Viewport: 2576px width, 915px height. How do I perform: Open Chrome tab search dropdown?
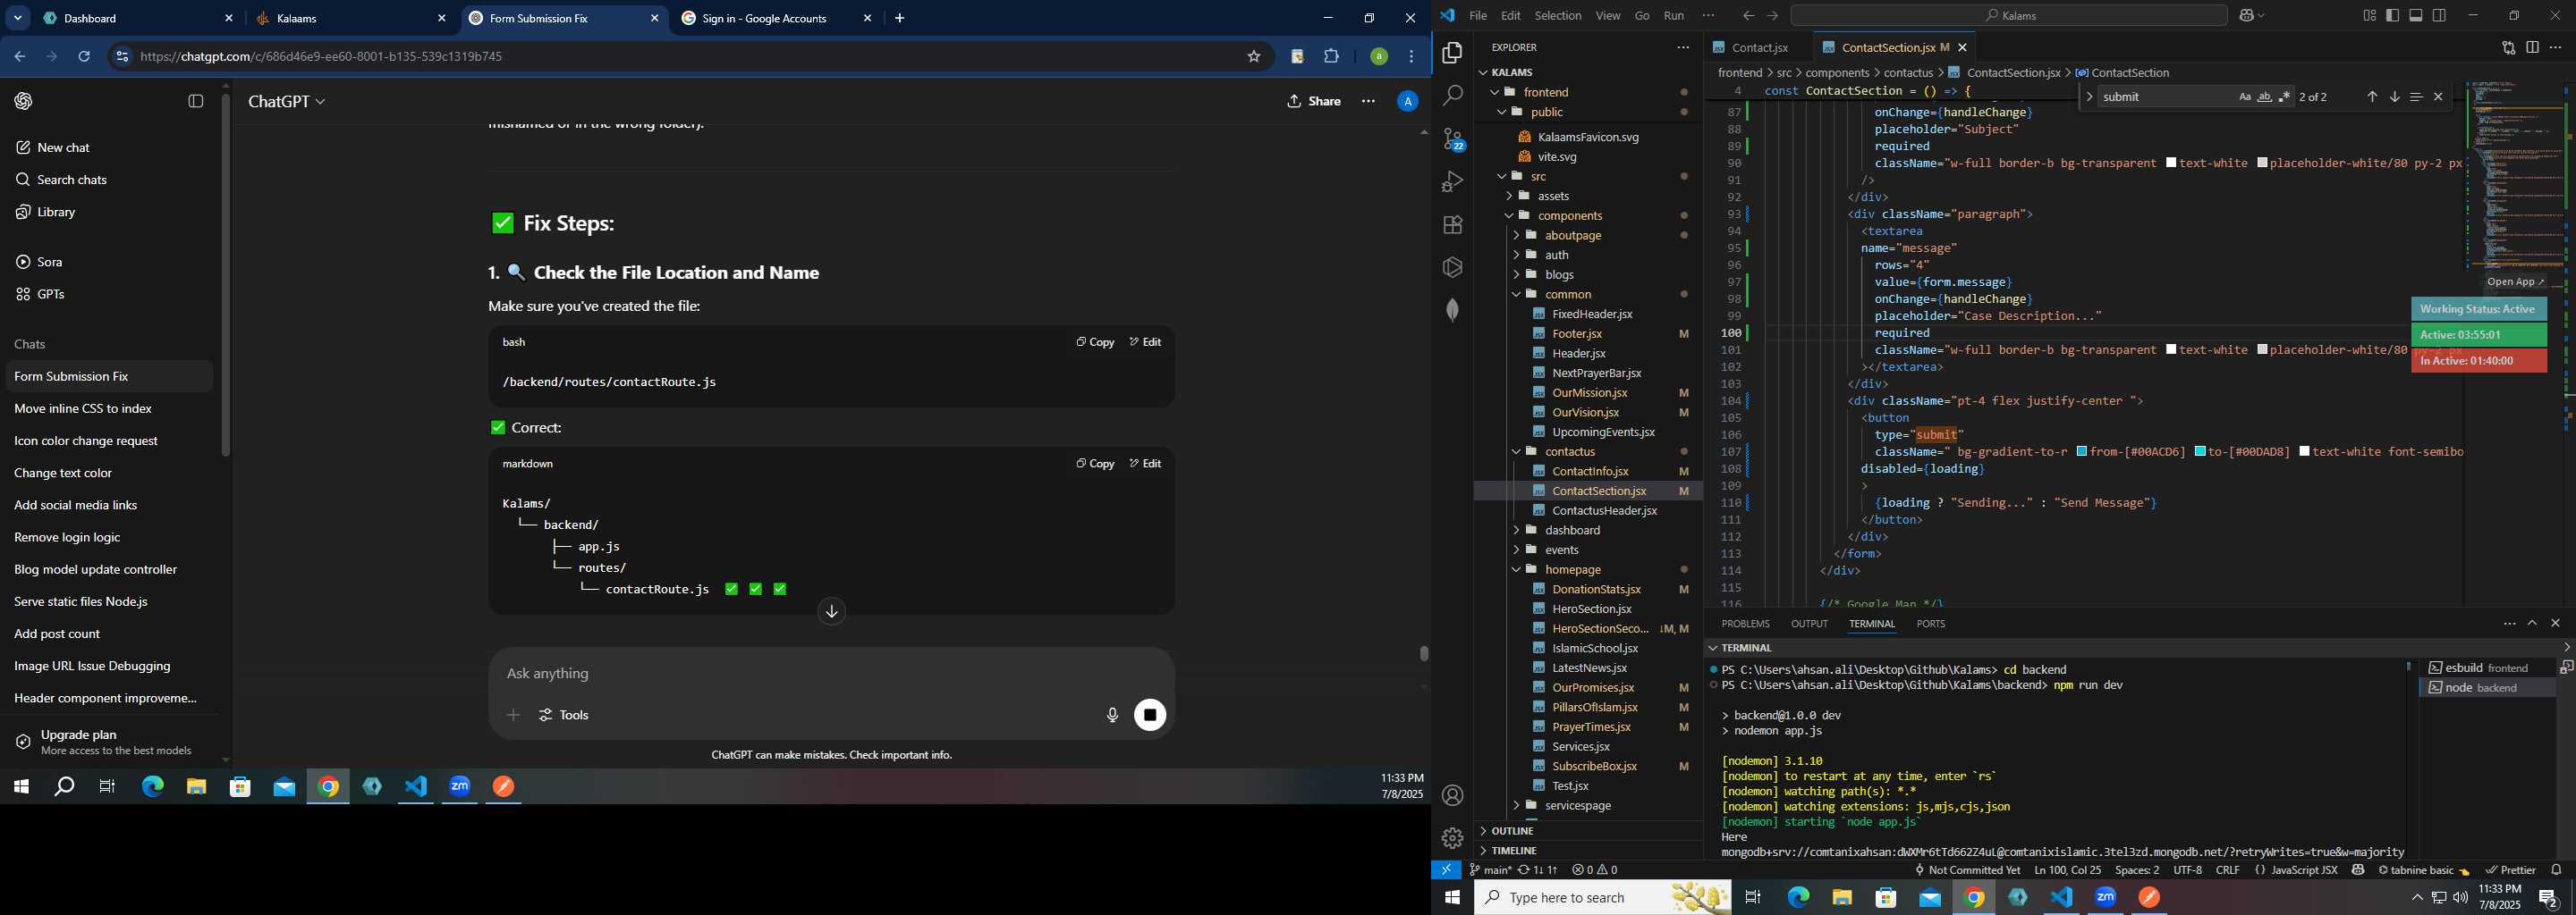[x=18, y=18]
